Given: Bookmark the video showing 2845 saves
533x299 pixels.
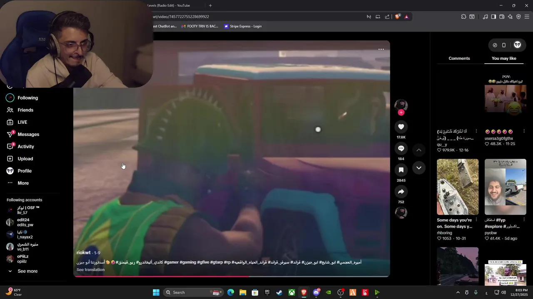Looking at the screenshot, I should tap(401, 170).
